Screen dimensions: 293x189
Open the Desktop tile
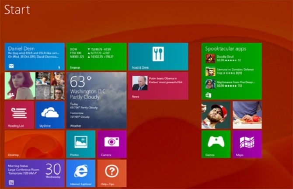35,144
